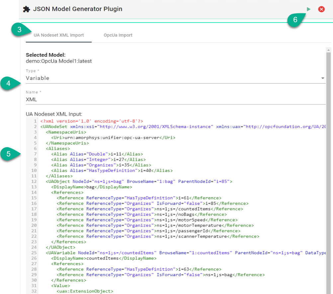
Task: Run the JSON model generator with play icon
Action: [309, 9]
